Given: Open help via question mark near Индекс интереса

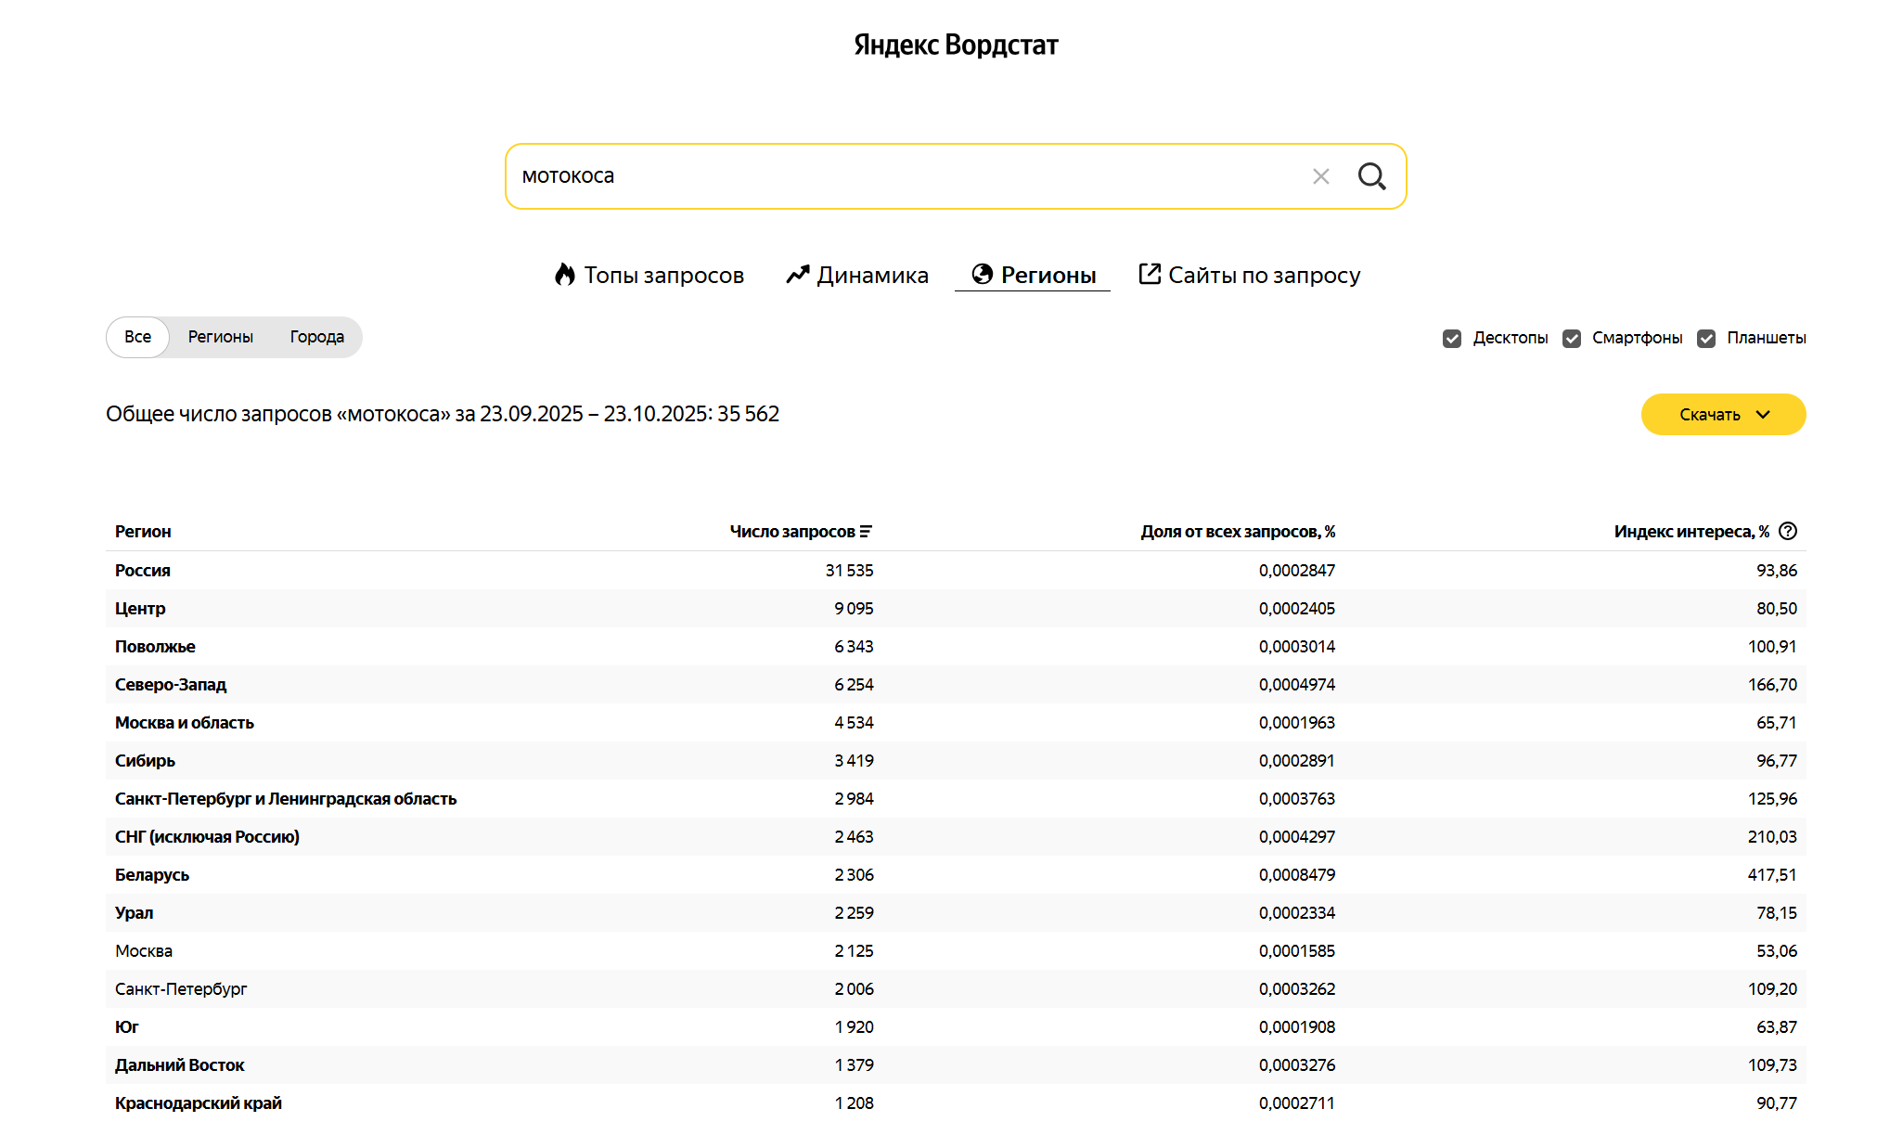Looking at the screenshot, I should (1789, 531).
